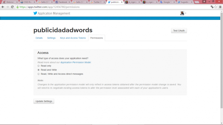Open the Settings tab
223x125 pixels.
click(x=51, y=38)
